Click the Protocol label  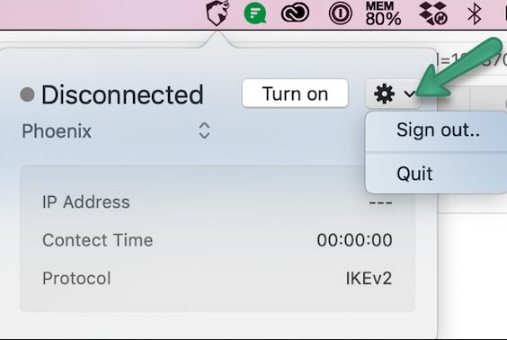[x=76, y=278]
